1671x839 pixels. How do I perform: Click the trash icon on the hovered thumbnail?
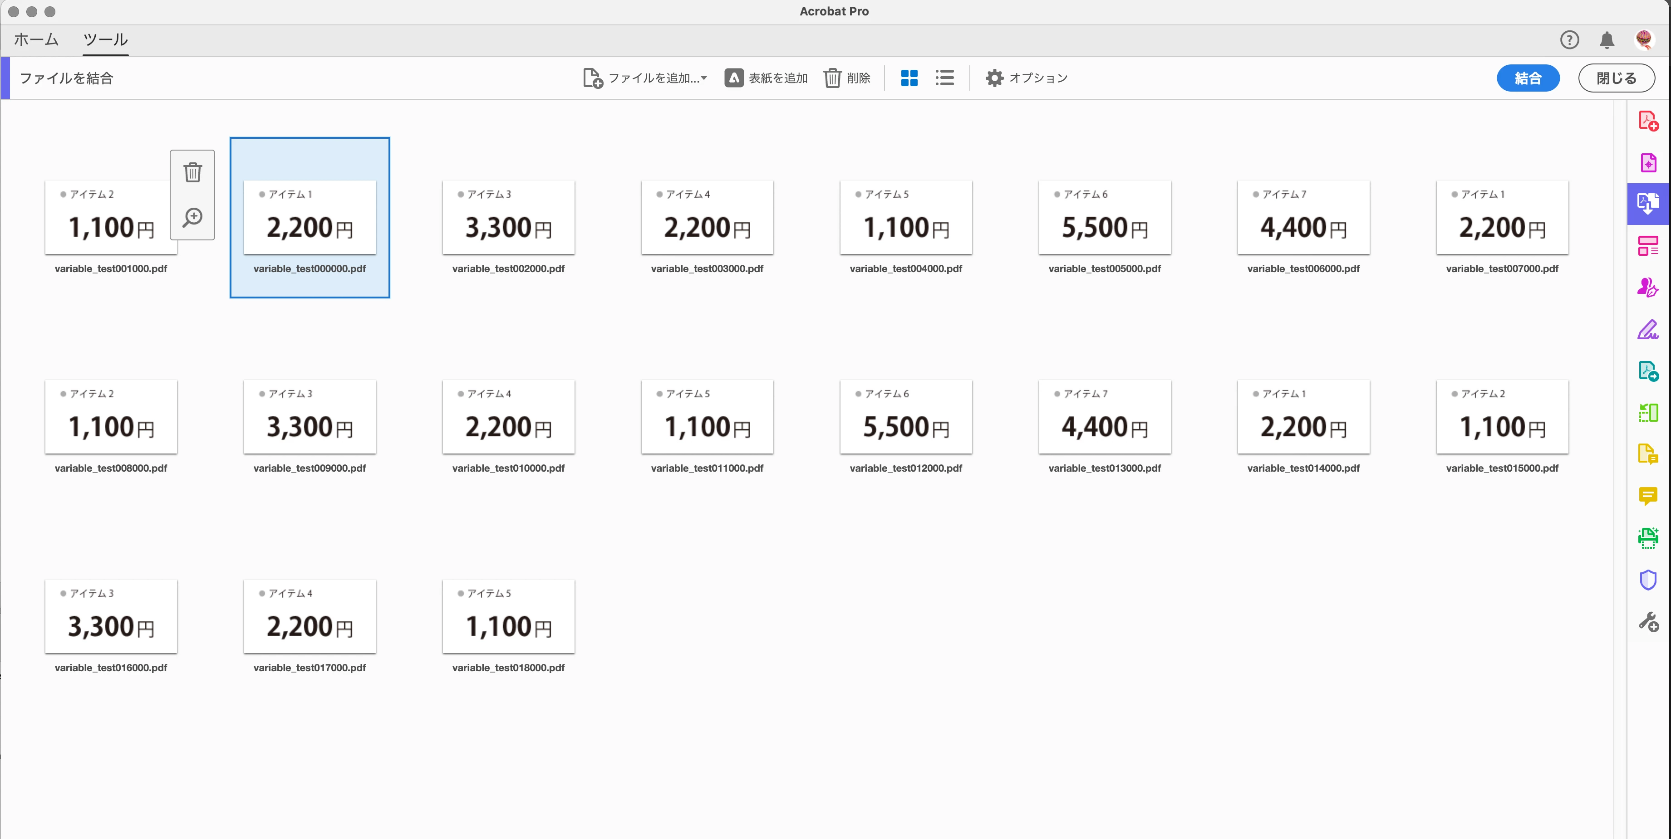point(193,172)
